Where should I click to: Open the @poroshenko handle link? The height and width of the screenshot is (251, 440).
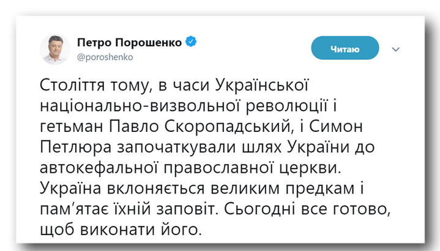click(x=105, y=57)
